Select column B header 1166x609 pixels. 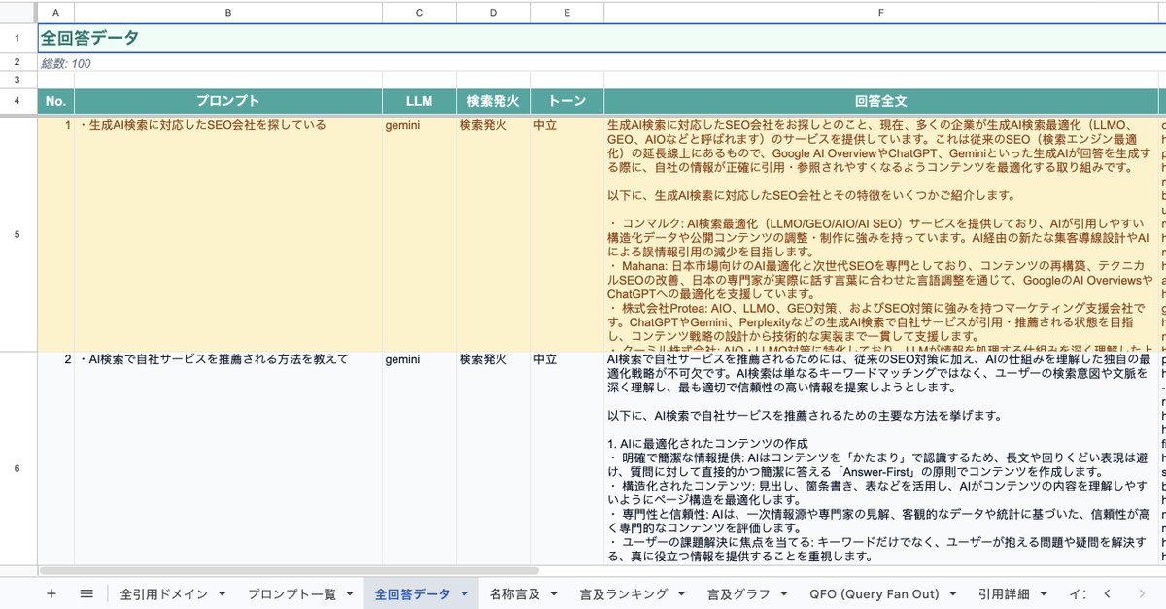click(228, 12)
